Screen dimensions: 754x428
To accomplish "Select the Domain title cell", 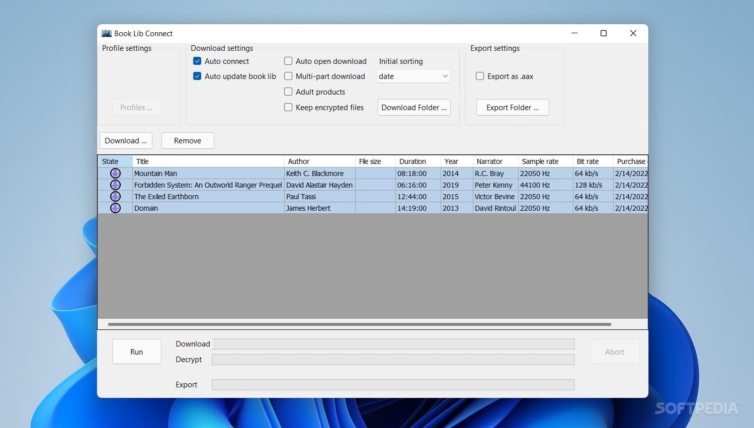I will [x=208, y=208].
